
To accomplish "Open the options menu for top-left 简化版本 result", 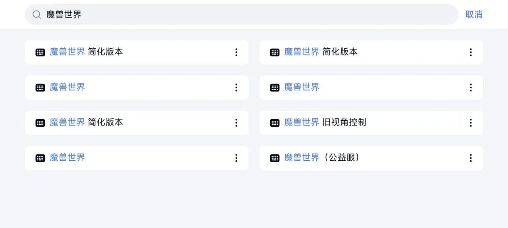I will coord(236,52).
